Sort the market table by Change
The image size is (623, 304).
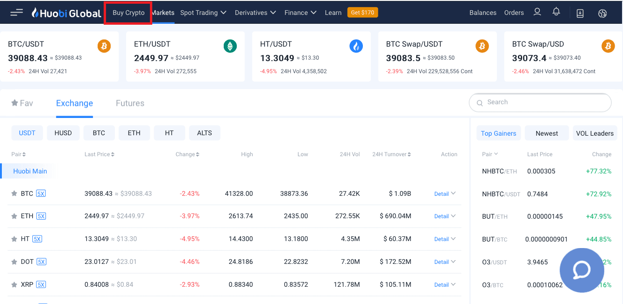[187, 154]
